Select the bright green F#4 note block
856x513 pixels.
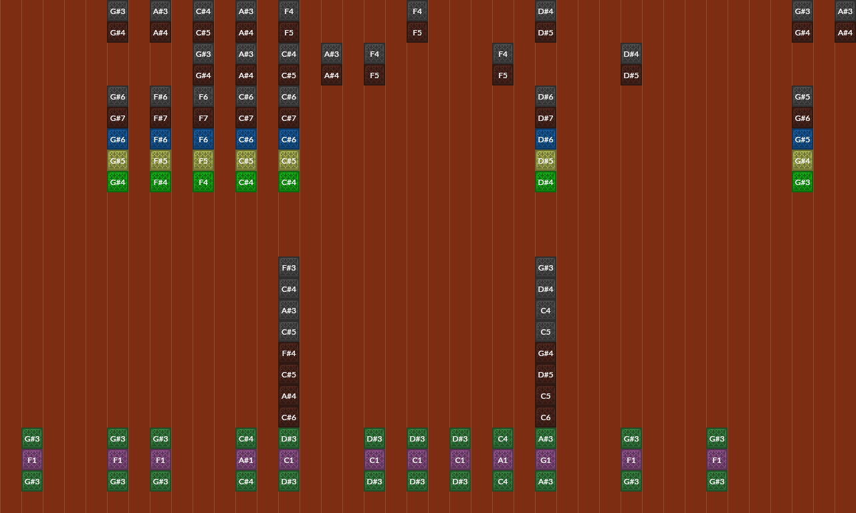pyautogui.click(x=160, y=182)
